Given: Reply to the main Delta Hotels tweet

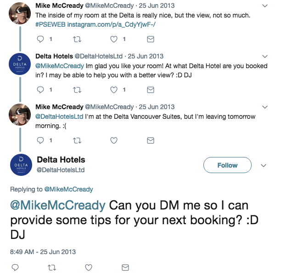Looking at the screenshot, I should coord(15,267).
